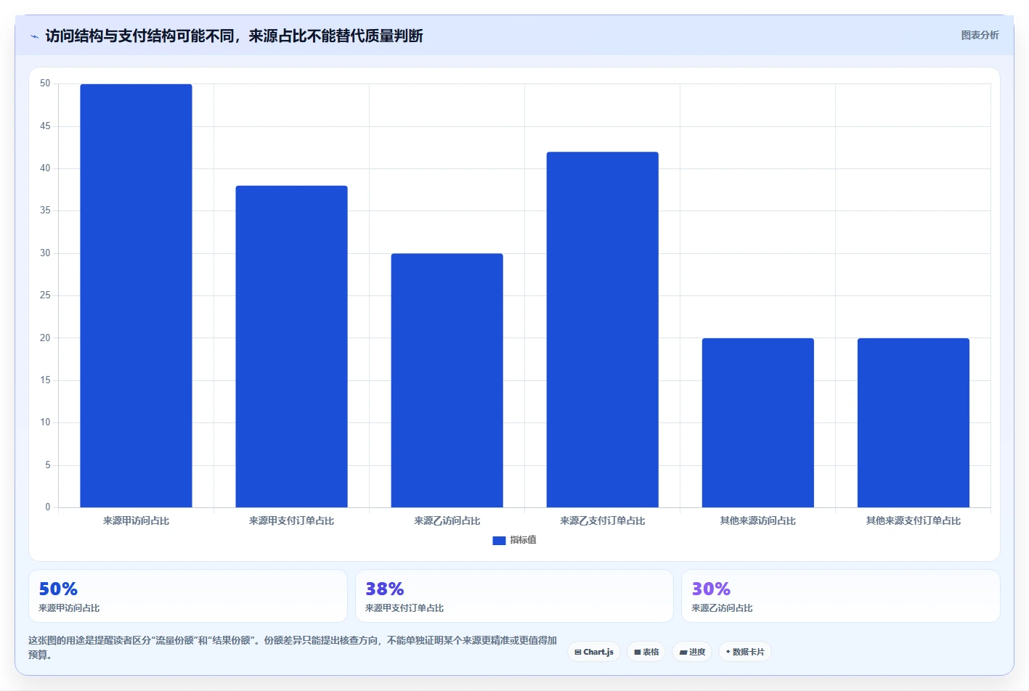Click the footnote text about 流量份额
Screen dimensions: 1029x691
[x=293, y=647]
